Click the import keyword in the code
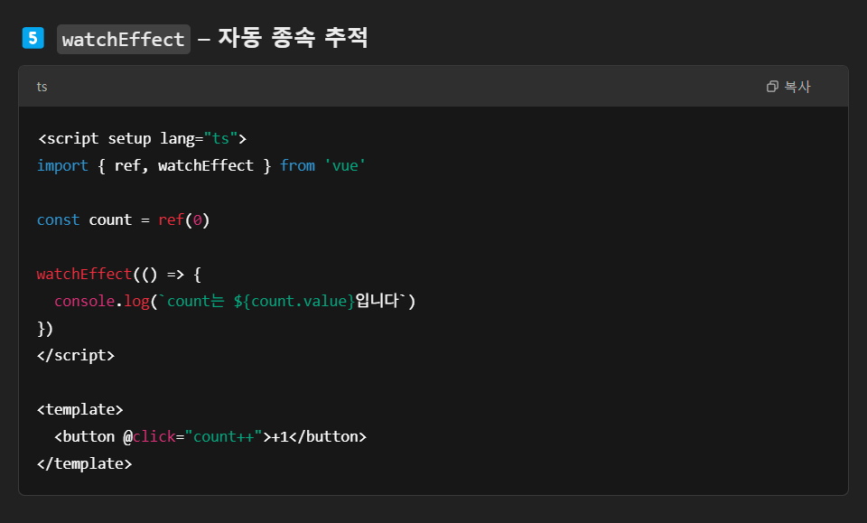The image size is (867, 523). [62, 166]
